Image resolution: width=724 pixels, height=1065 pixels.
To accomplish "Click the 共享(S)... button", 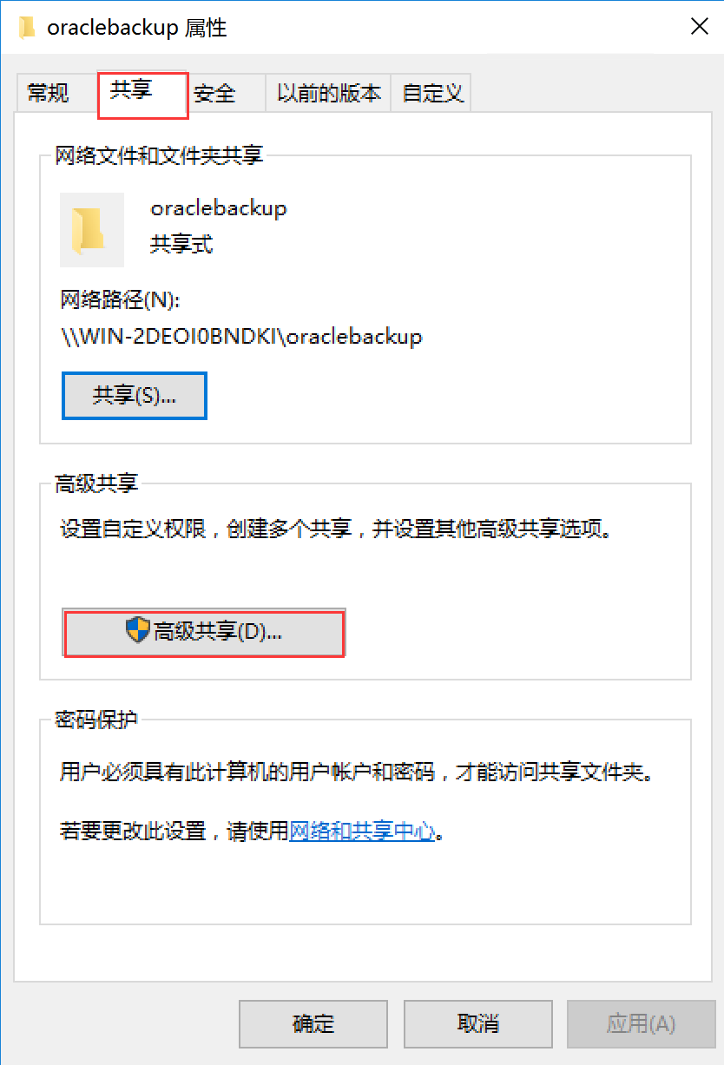I will [135, 396].
